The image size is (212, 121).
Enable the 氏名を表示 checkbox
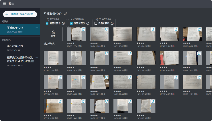(x=96, y=23)
